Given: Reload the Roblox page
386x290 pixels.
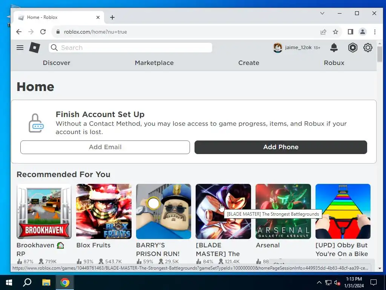Looking at the screenshot, I should pyautogui.click(x=43, y=32).
